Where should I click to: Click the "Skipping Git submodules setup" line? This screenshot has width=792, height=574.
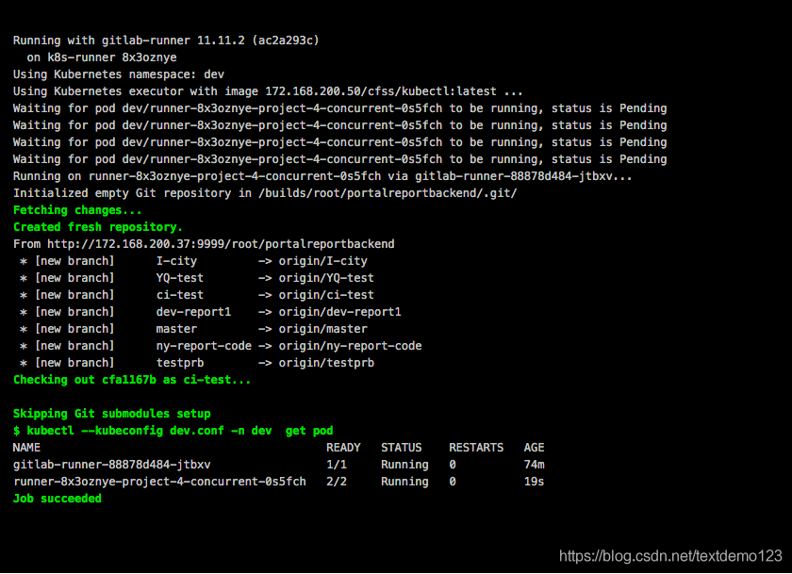click(x=111, y=414)
